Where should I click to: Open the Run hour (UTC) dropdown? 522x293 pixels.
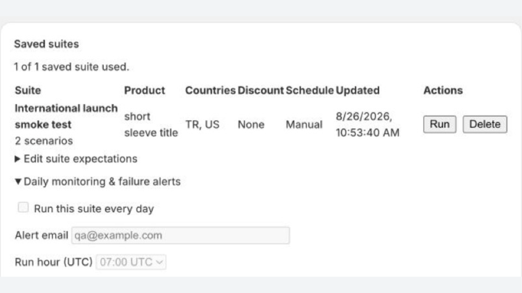click(x=131, y=262)
